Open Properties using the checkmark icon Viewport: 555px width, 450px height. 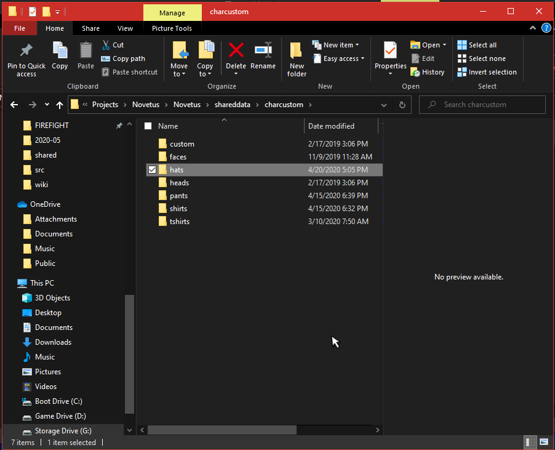390,50
